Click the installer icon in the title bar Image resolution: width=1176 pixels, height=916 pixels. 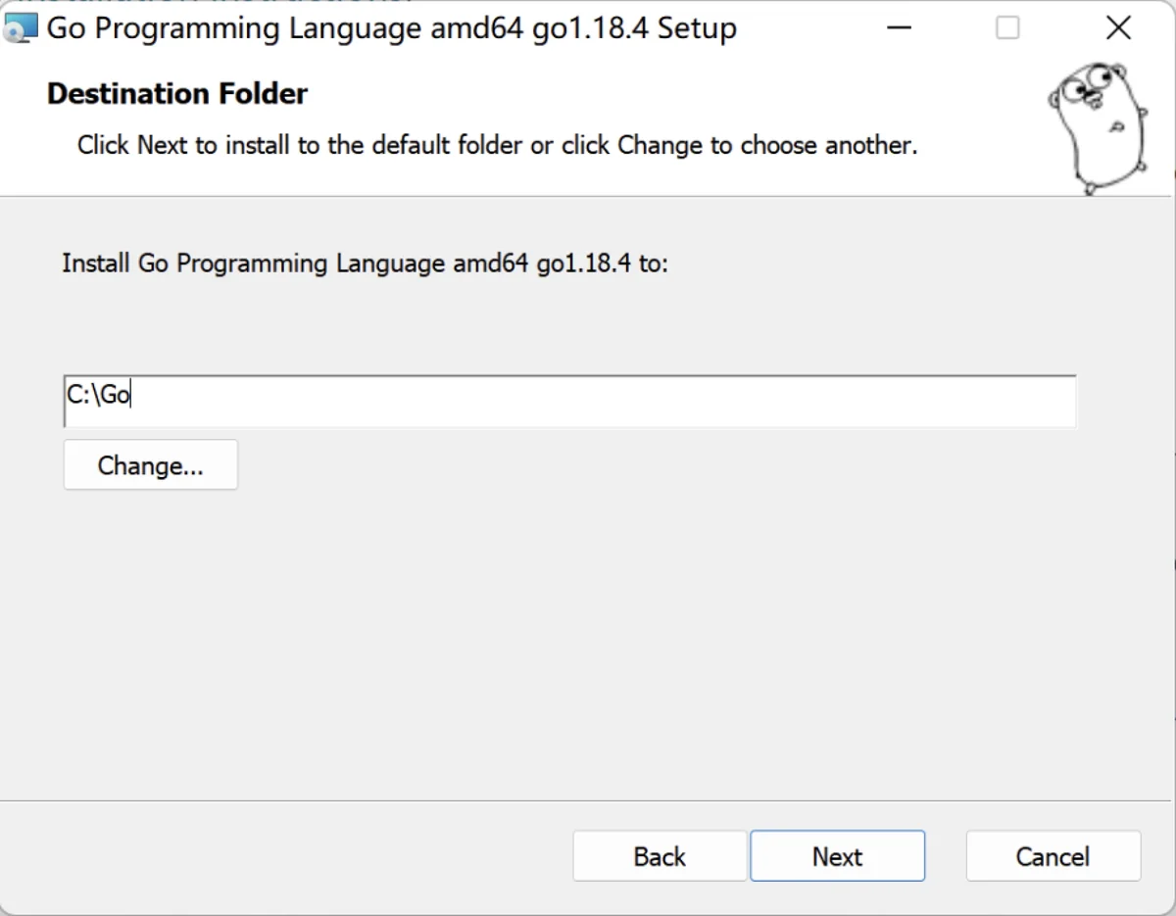pyautogui.click(x=20, y=27)
